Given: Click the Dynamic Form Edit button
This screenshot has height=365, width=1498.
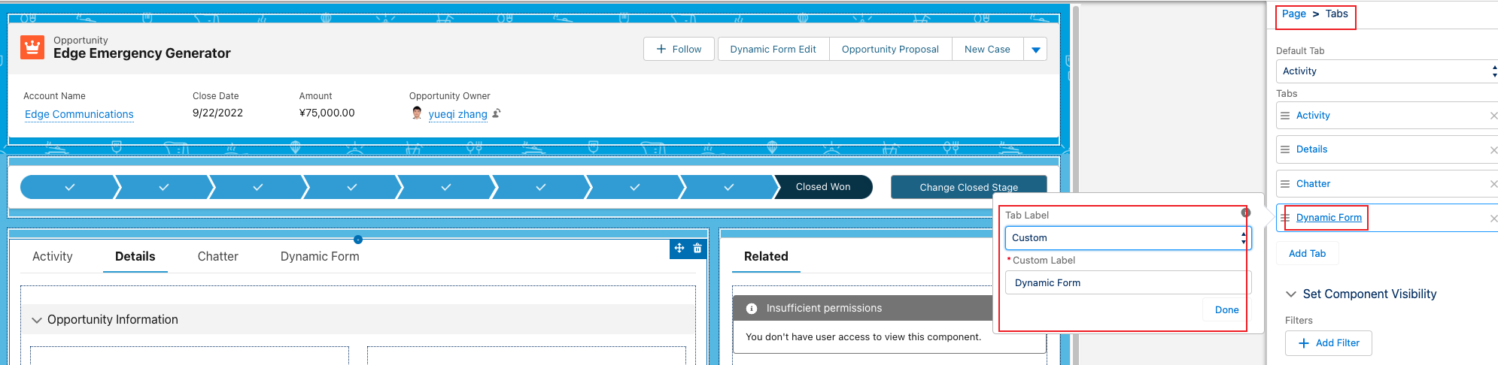Looking at the screenshot, I should click(x=773, y=50).
